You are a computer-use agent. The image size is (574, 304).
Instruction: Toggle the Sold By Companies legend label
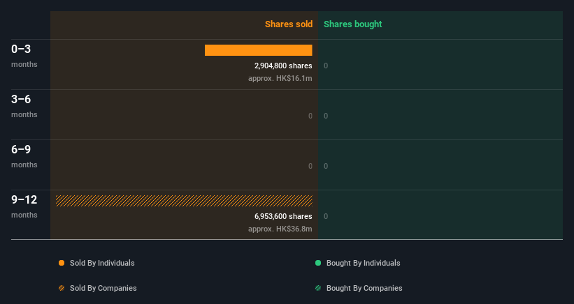pos(103,288)
